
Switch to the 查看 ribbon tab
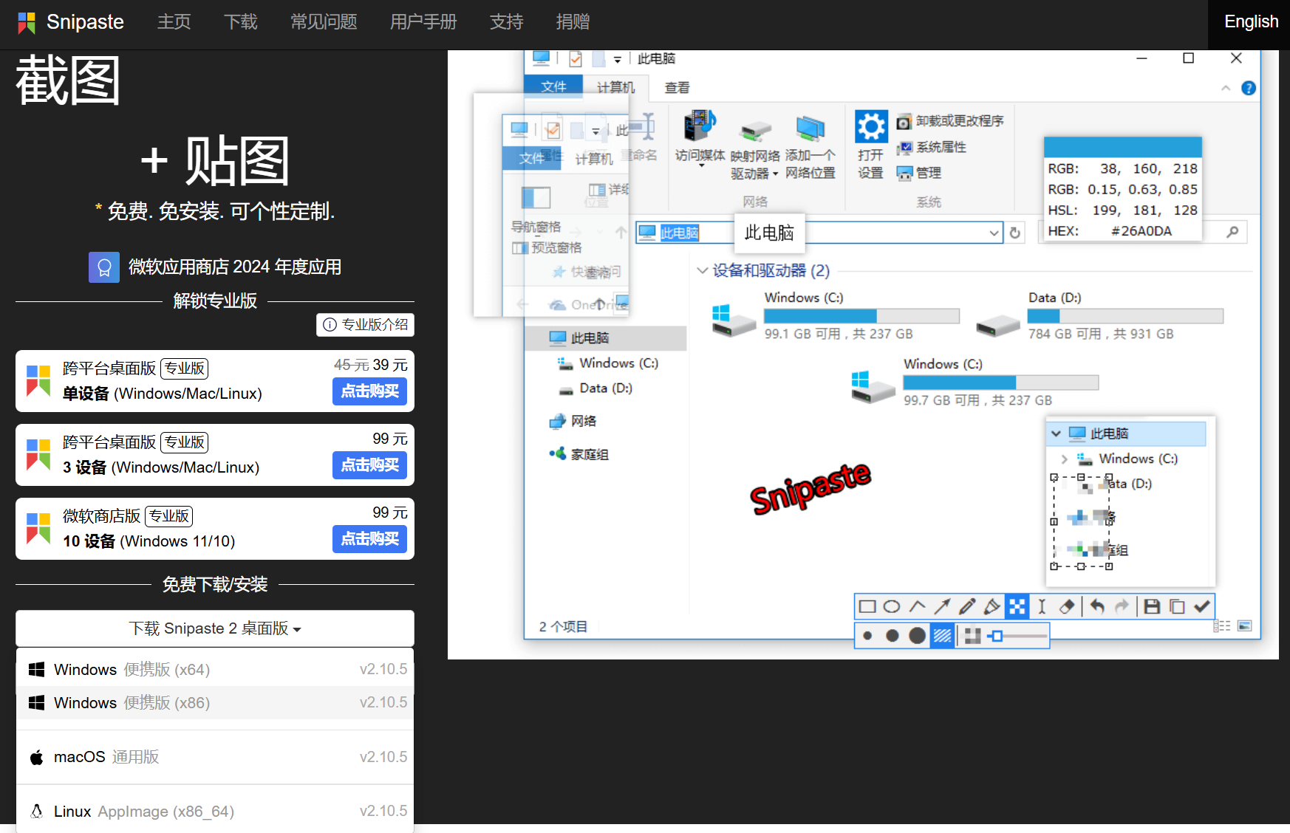click(x=677, y=88)
